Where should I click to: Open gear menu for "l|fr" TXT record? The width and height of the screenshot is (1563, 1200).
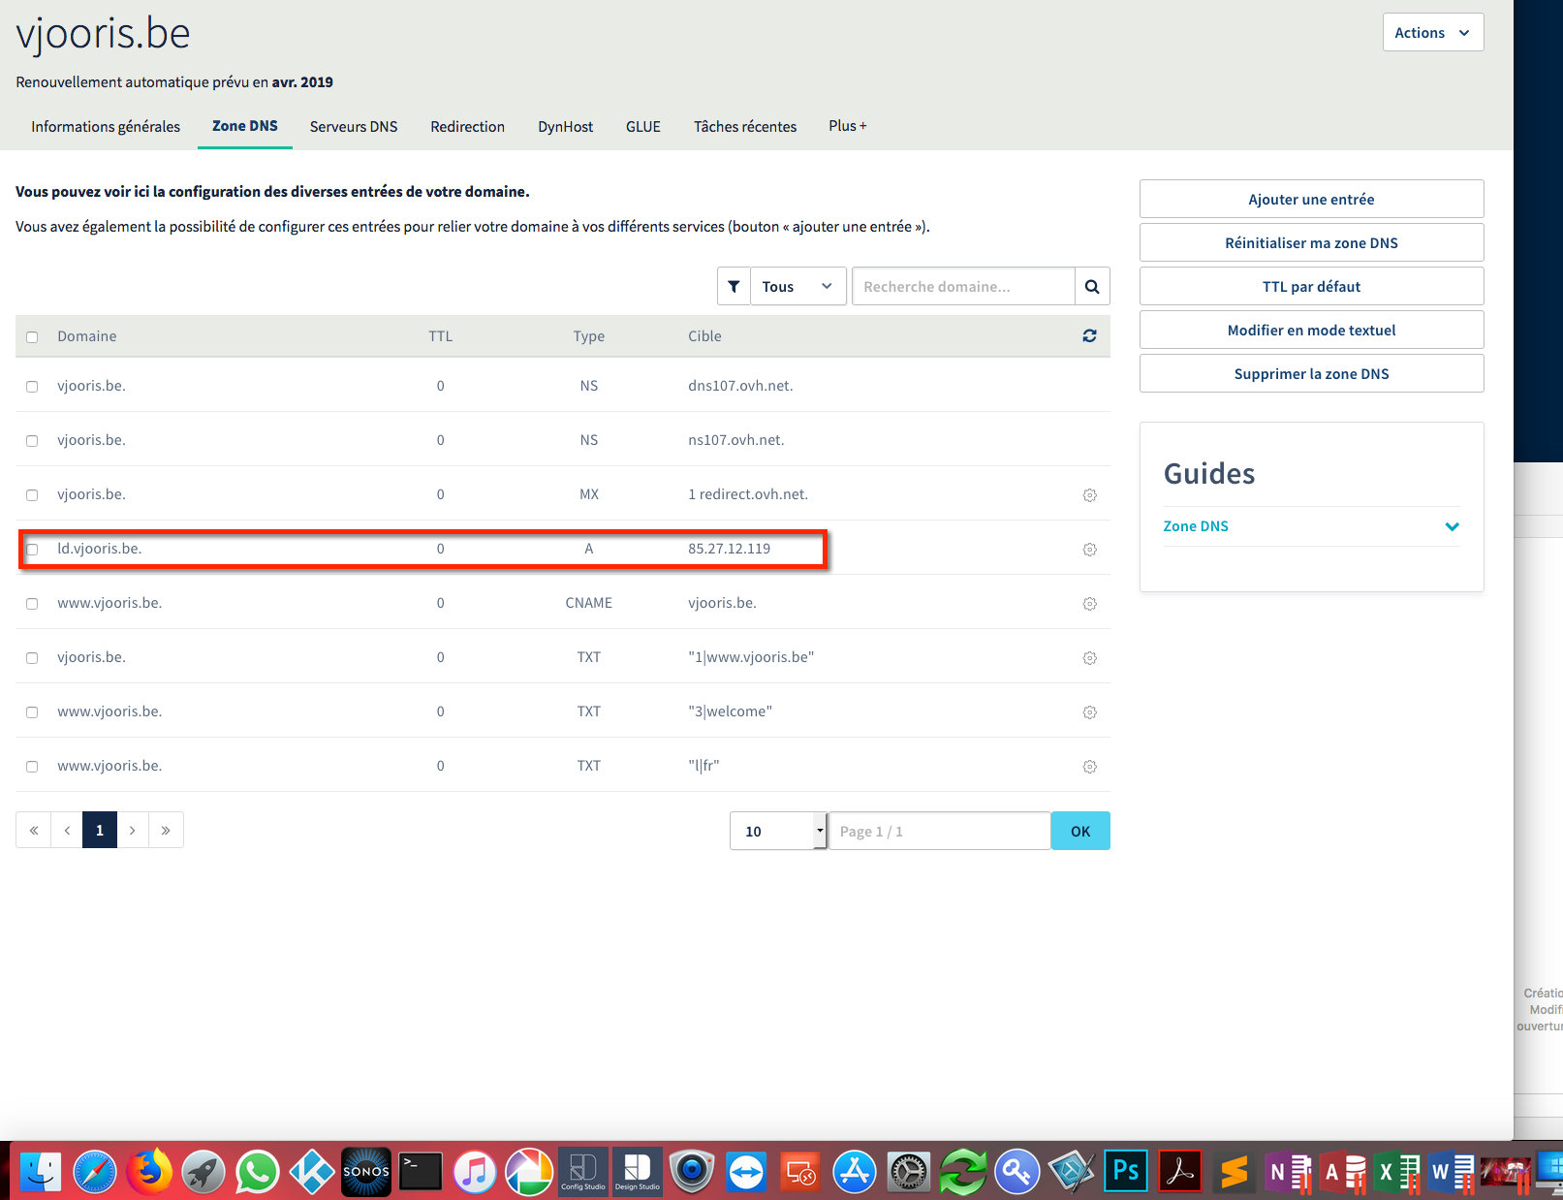(x=1089, y=767)
